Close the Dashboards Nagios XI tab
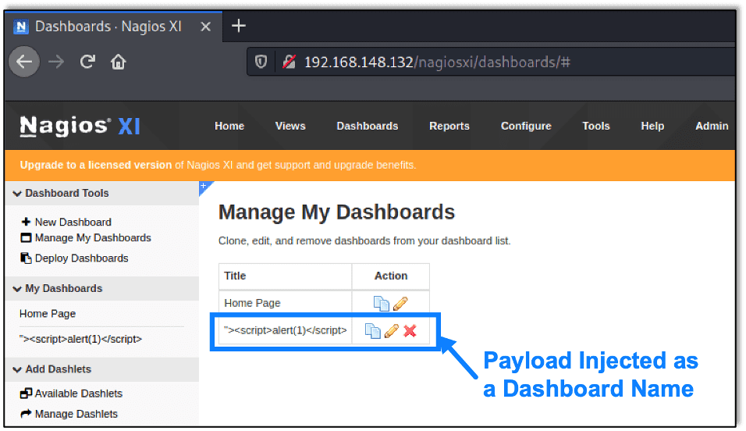 (205, 27)
